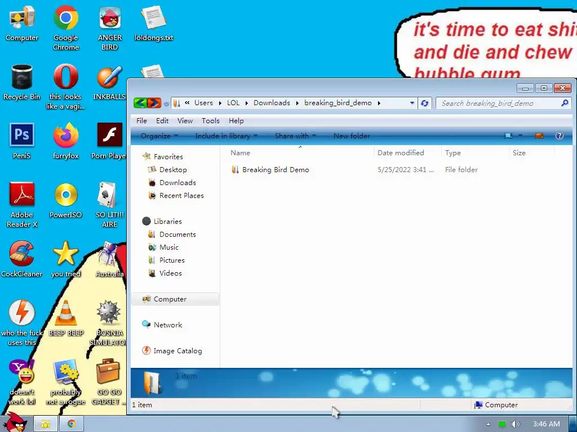577x432 pixels.
Task: Select the PowerISO desktop icon
Action: (65, 200)
